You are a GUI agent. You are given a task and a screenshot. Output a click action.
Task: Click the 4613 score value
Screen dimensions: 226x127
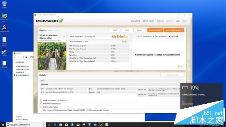(x=125, y=42)
